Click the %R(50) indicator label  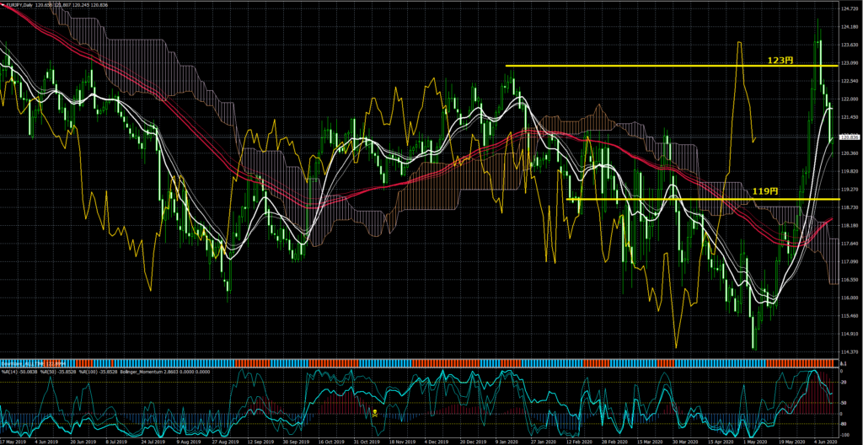point(57,370)
